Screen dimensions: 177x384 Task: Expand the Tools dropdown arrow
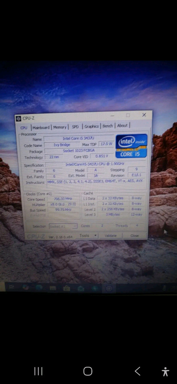pos(95,235)
